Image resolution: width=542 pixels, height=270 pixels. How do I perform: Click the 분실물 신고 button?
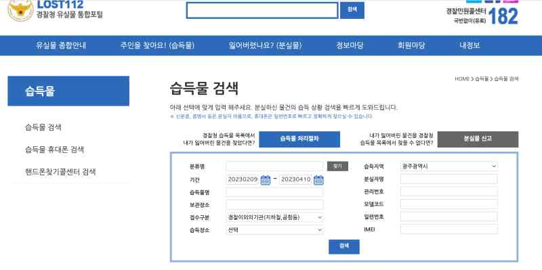478,139
